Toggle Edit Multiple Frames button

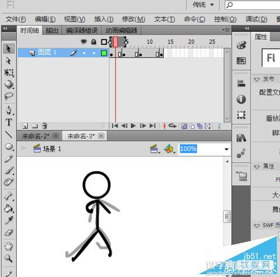(200, 126)
